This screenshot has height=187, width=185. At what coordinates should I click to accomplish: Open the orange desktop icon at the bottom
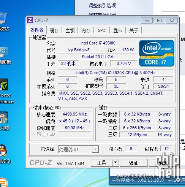(x=3, y=182)
